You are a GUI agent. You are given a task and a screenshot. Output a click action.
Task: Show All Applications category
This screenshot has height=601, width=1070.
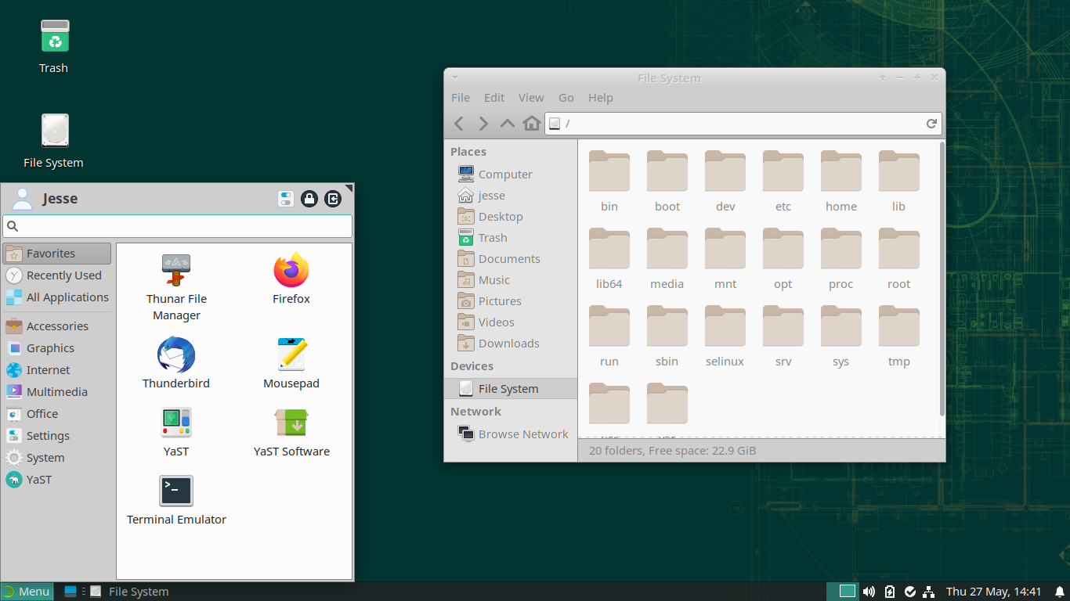(x=57, y=297)
